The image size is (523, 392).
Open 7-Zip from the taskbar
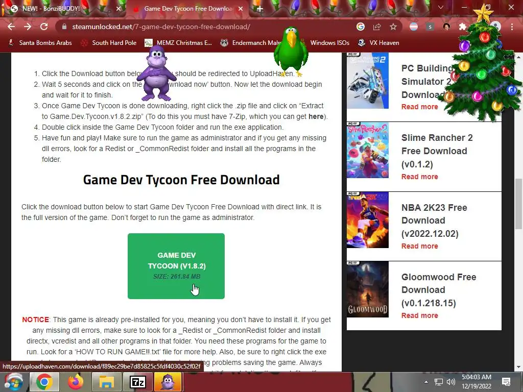click(138, 382)
